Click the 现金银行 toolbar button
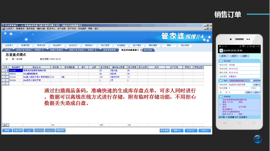This screenshot has width=270, height=151. pyautogui.click(x=57, y=45)
